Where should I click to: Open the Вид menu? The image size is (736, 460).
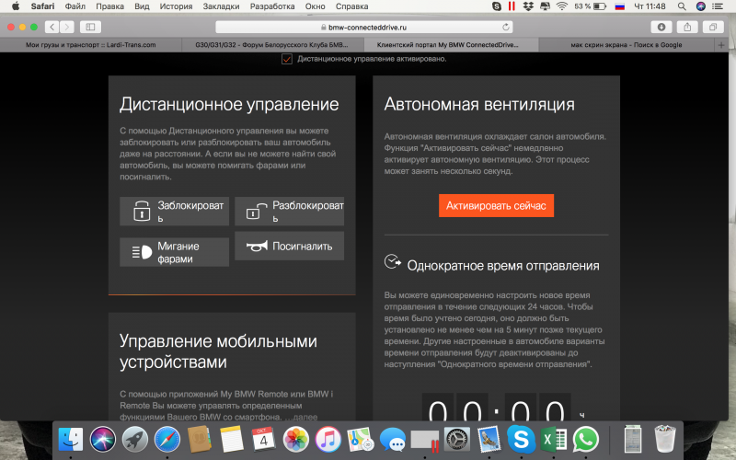pos(142,6)
